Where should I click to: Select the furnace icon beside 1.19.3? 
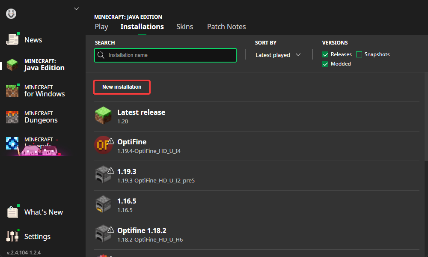(103, 175)
